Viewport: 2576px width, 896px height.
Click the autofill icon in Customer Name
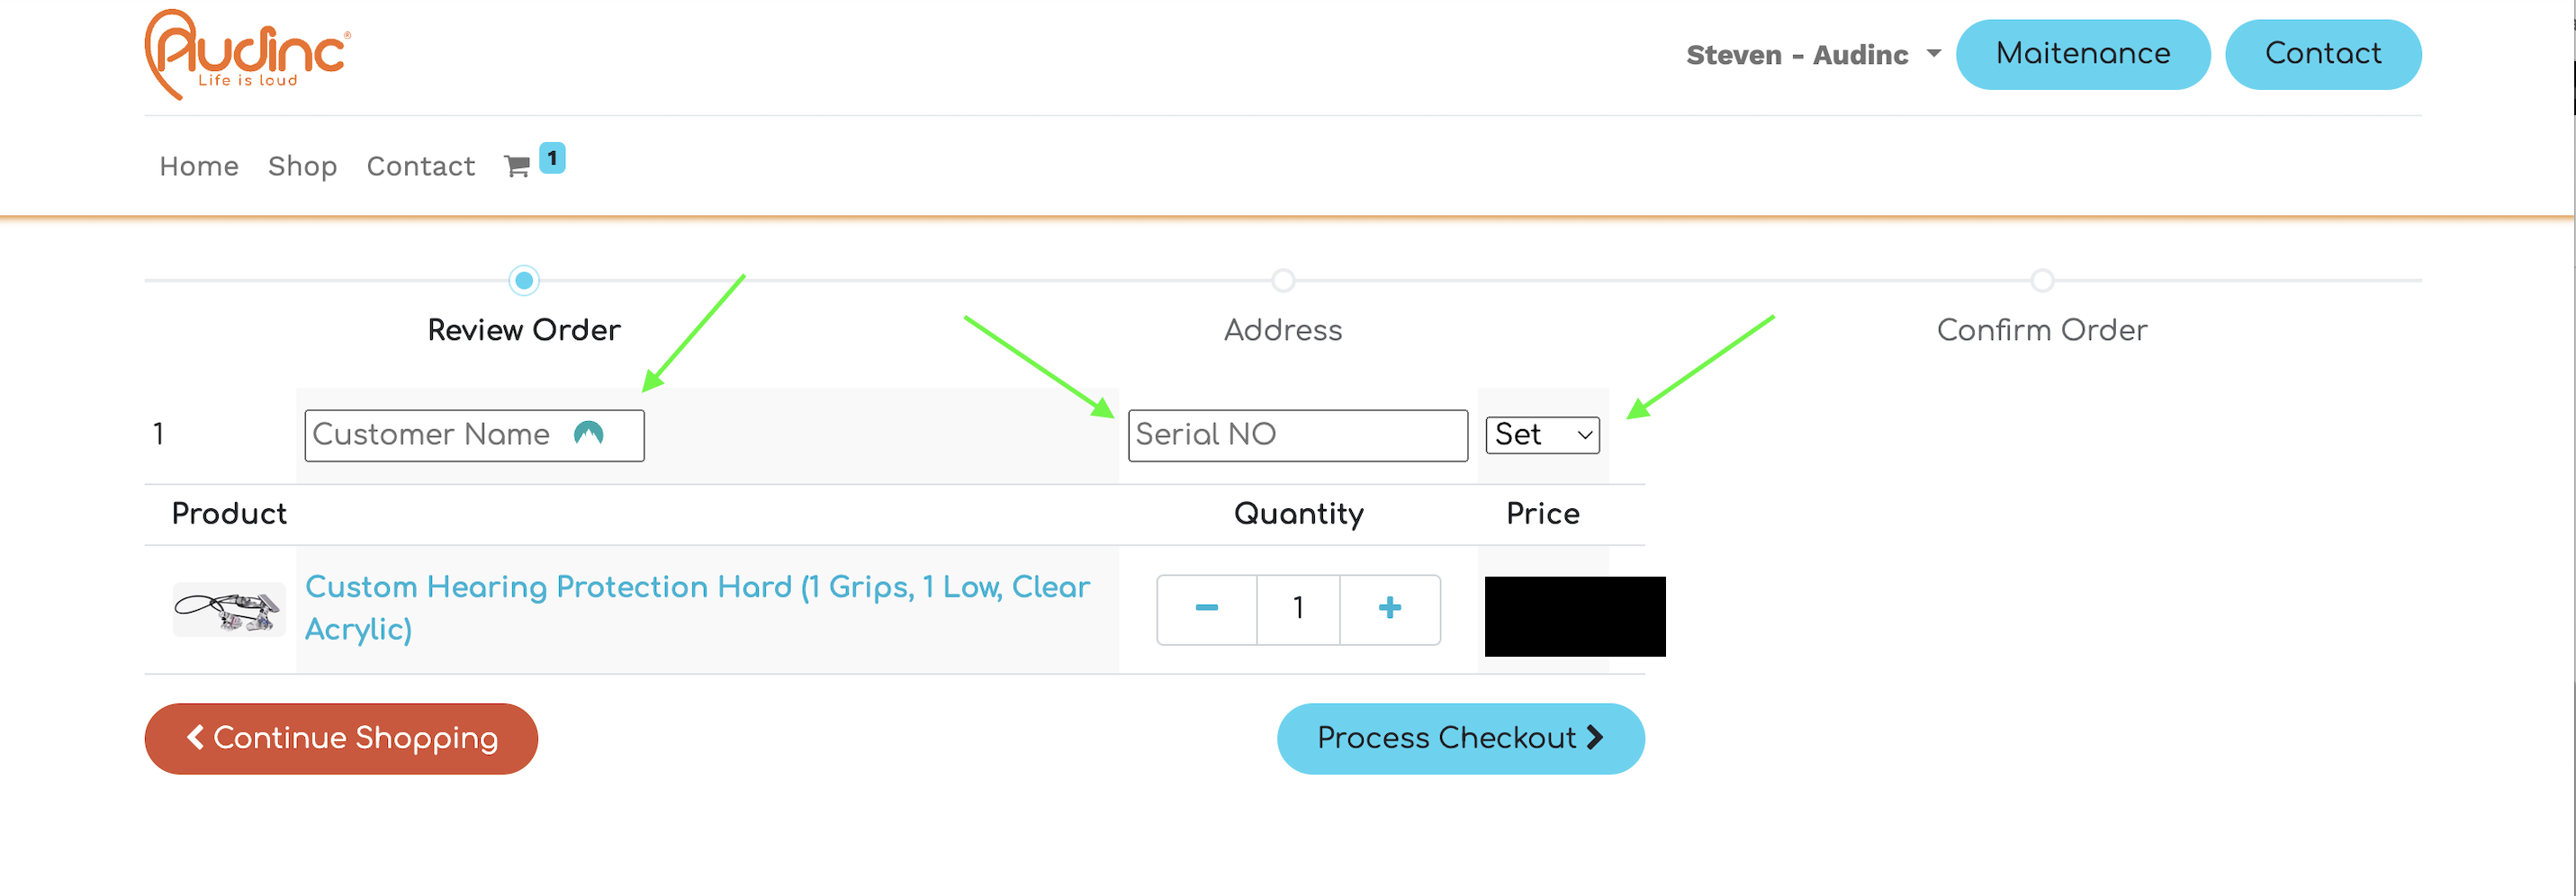pyautogui.click(x=588, y=433)
